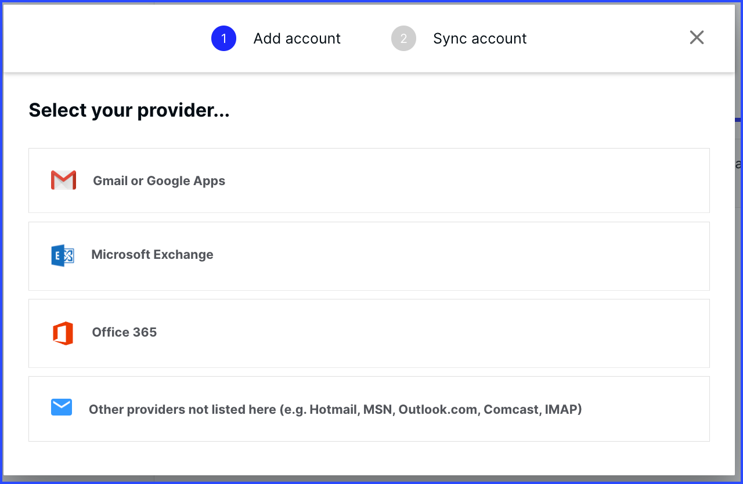Select the 'Other providers not listed here' label
This screenshot has width=743, height=484.
(335, 410)
